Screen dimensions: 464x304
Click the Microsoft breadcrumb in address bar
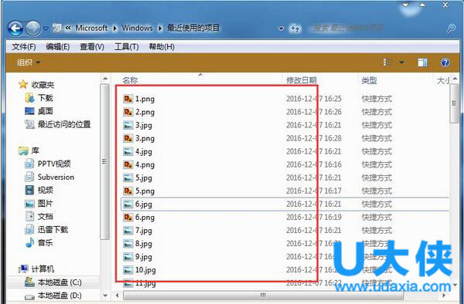pos(91,28)
